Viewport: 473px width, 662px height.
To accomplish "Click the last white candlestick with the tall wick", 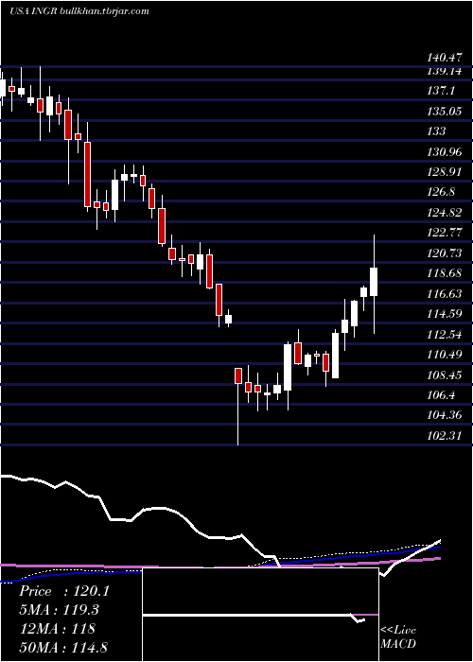I will point(374,284).
